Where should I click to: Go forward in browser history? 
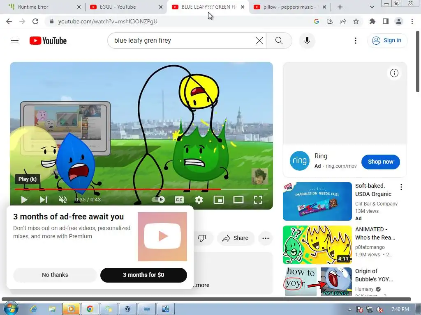click(x=22, y=21)
